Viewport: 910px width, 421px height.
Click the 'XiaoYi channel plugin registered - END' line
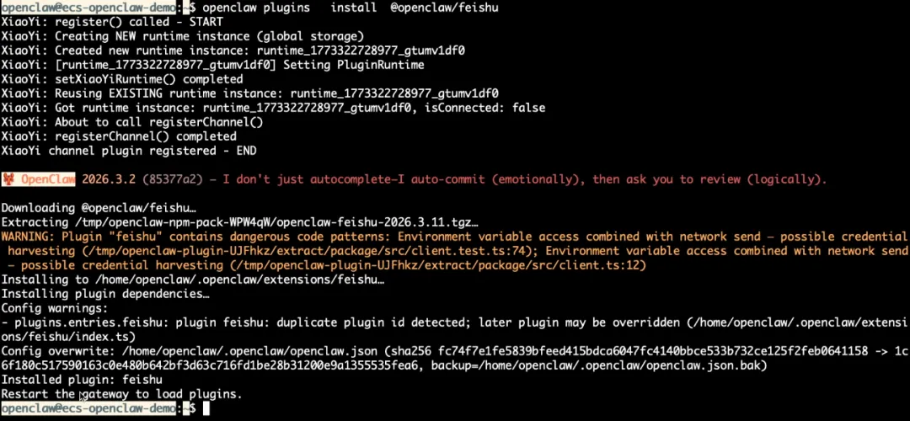pyautogui.click(x=129, y=151)
